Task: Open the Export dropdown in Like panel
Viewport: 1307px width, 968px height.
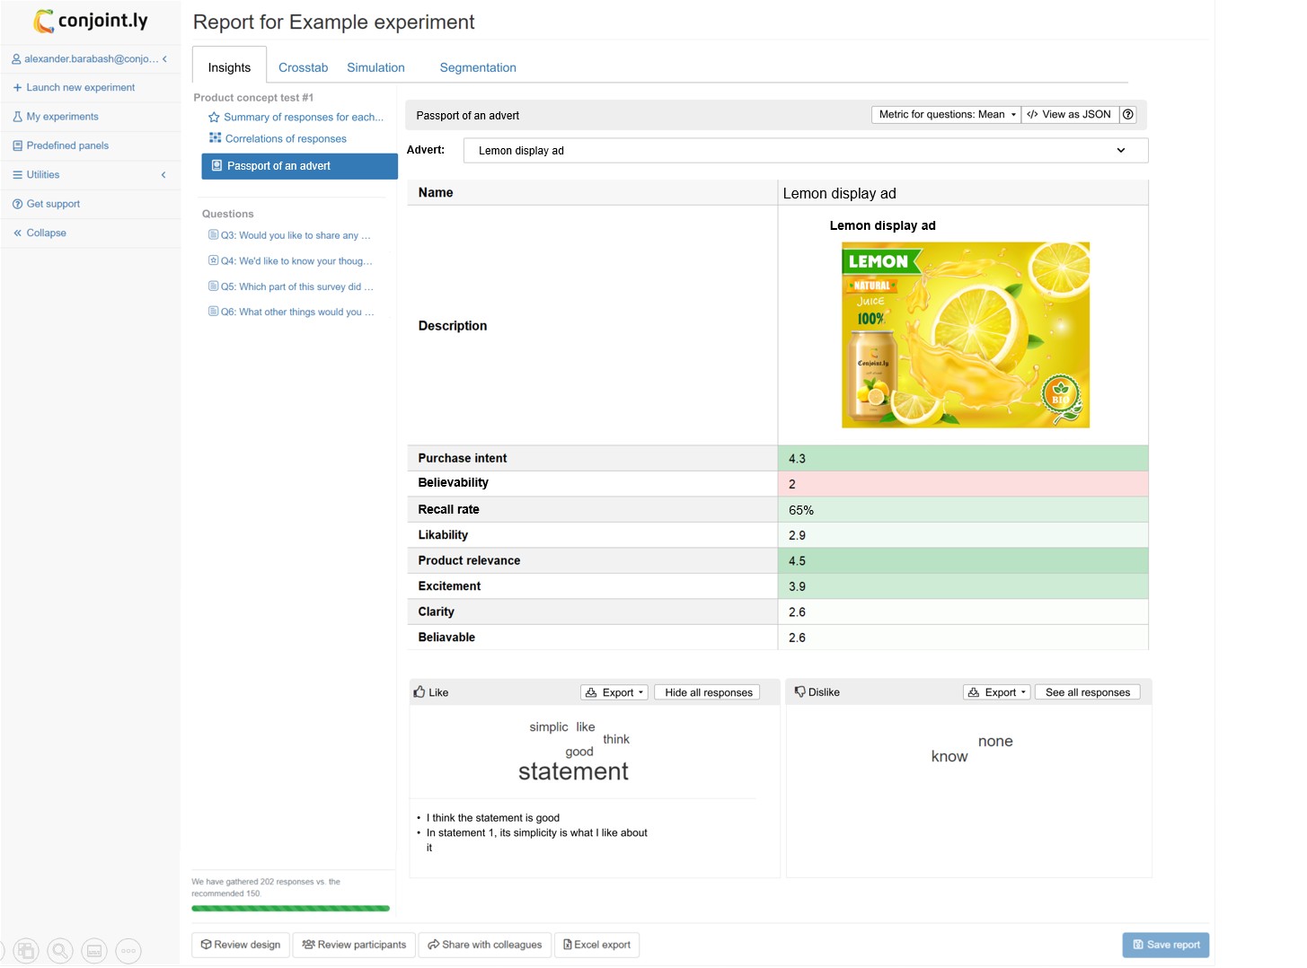Action: pyautogui.click(x=614, y=693)
